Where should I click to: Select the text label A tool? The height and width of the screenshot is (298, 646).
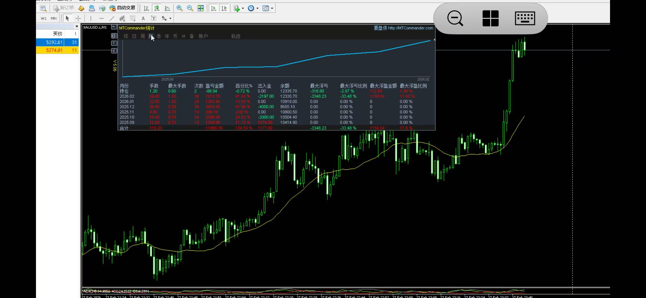[143, 18]
